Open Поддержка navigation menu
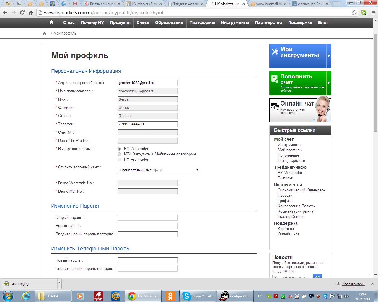378x302 pixels. click(x=300, y=22)
